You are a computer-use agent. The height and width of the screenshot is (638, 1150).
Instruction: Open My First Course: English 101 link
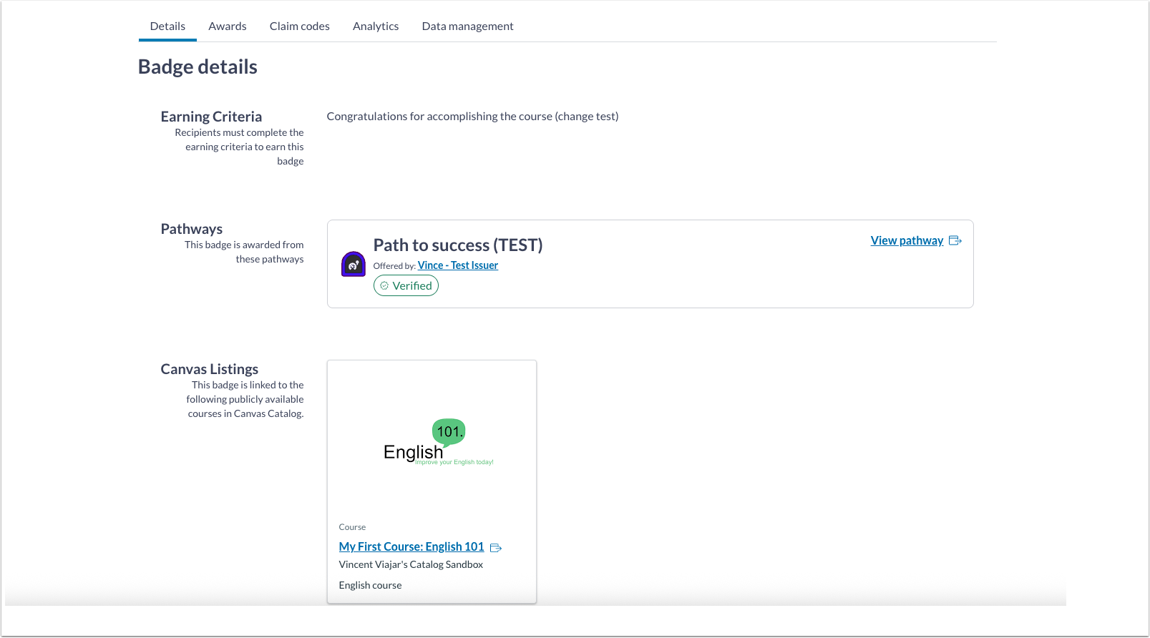click(x=411, y=546)
